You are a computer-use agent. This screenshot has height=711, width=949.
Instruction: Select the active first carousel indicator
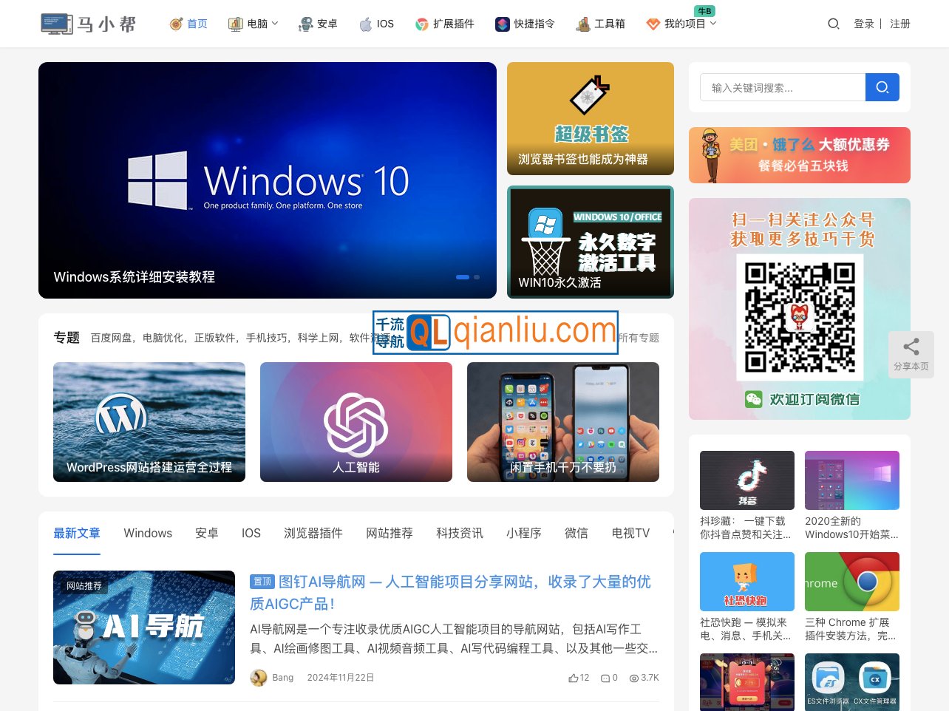463,277
